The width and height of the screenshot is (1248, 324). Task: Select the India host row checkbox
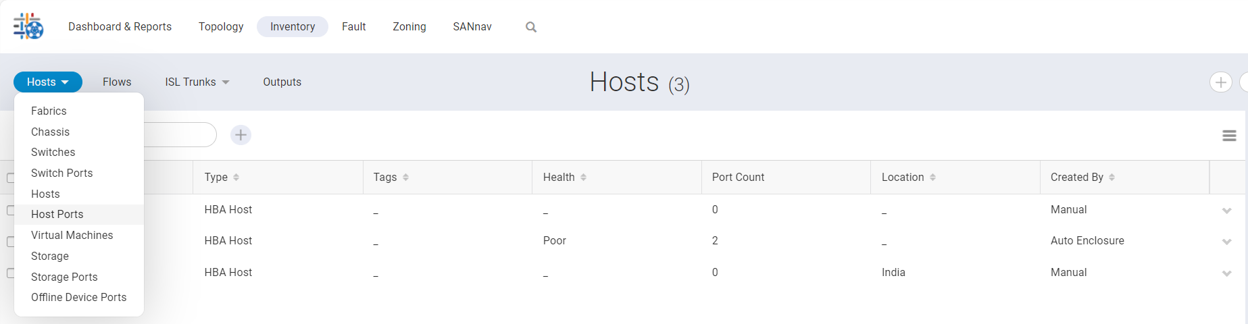10,273
